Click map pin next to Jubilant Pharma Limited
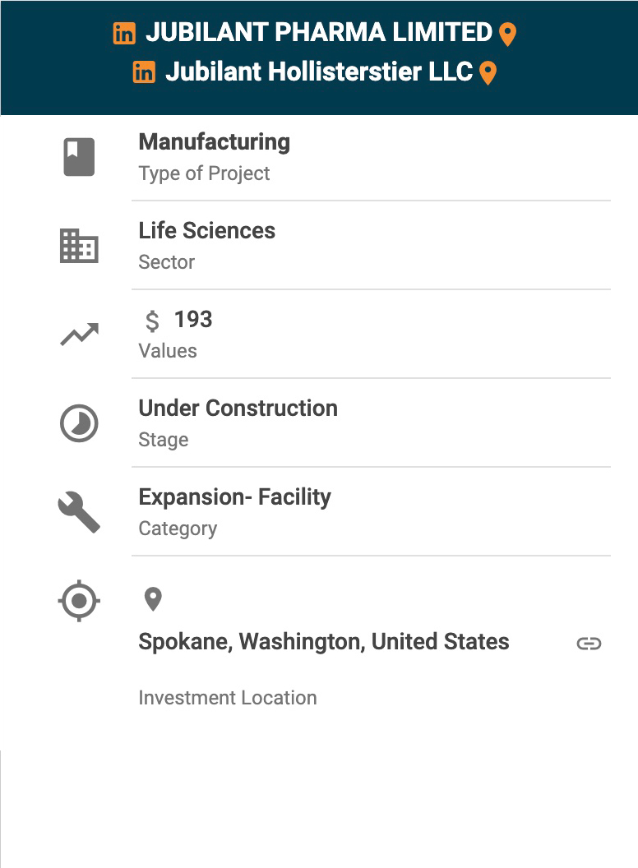Viewport: 638px width, 868px height. pos(507,35)
